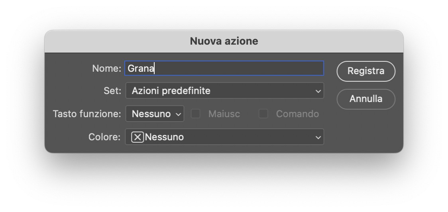Click the Set label
Image resolution: width=448 pixels, height=212 pixels.
(x=112, y=91)
